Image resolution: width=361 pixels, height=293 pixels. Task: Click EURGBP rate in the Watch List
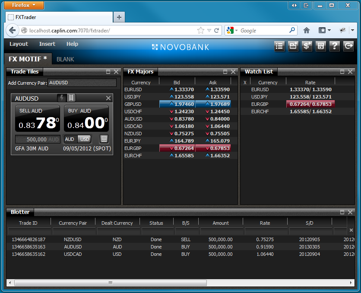coord(310,104)
